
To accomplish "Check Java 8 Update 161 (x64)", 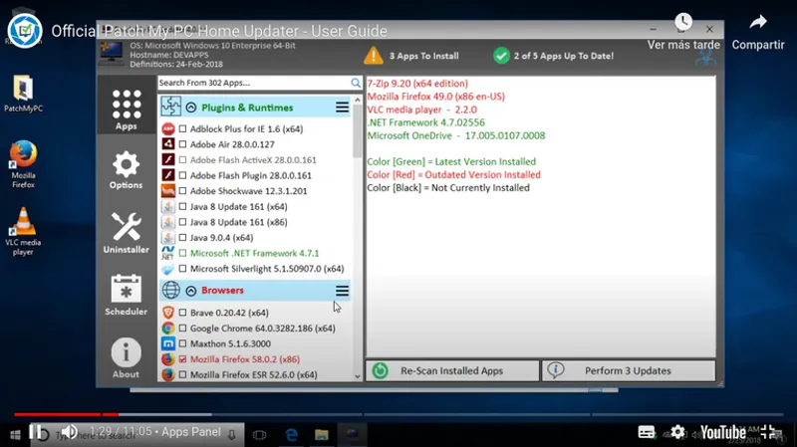I will click(182, 207).
